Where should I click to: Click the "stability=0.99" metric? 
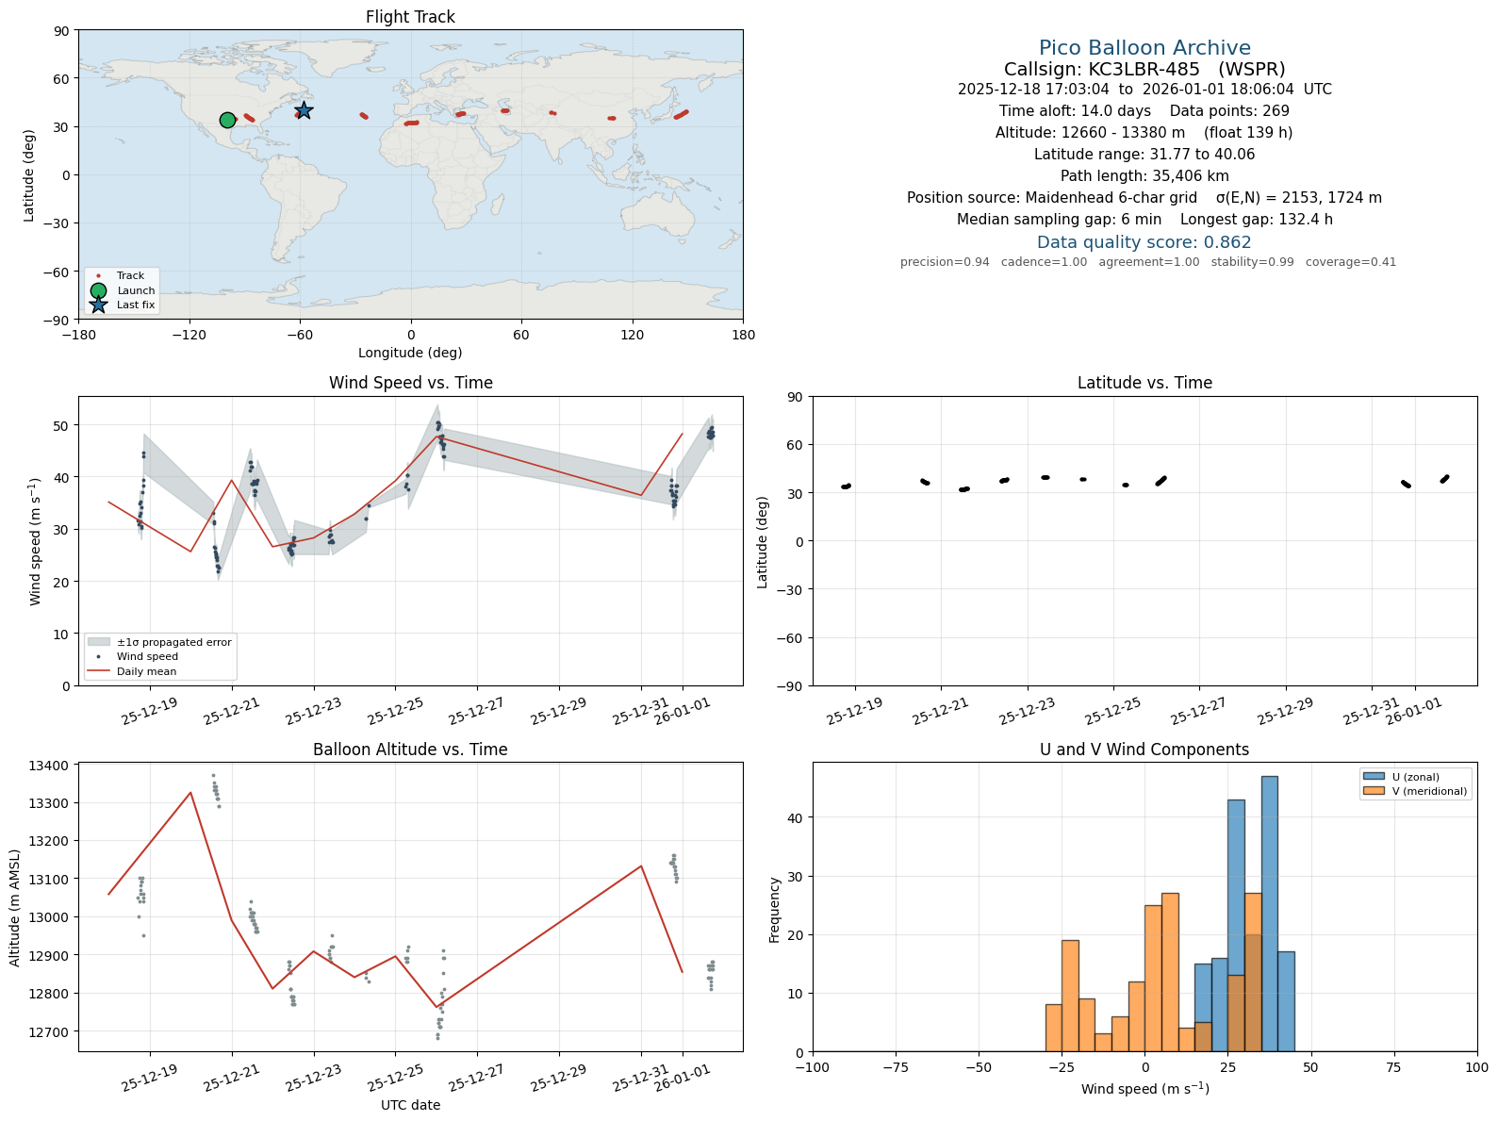1253,262
